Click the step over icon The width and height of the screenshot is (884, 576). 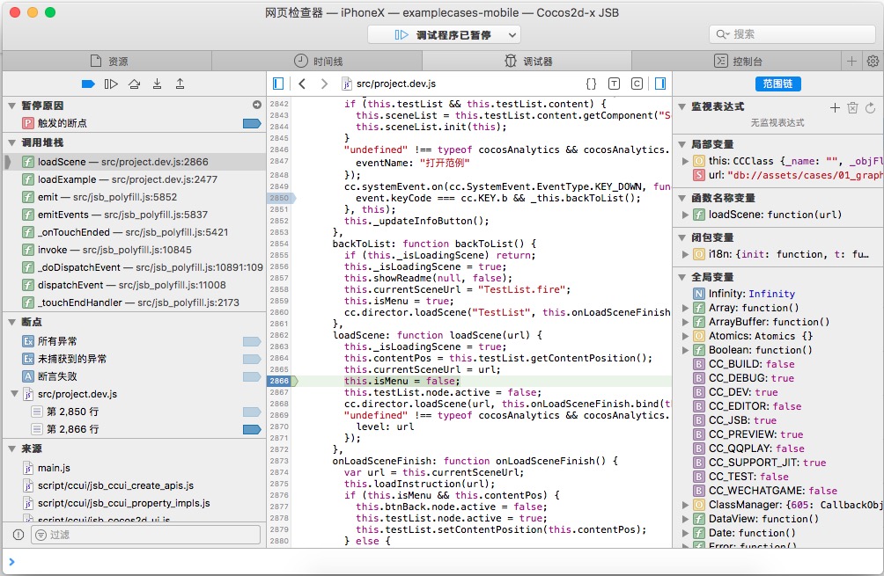point(134,84)
